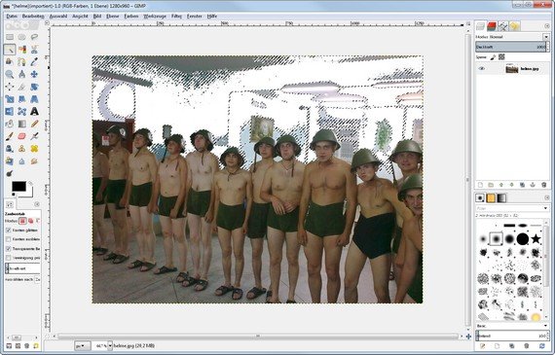Select the Flip tool

click(10, 112)
